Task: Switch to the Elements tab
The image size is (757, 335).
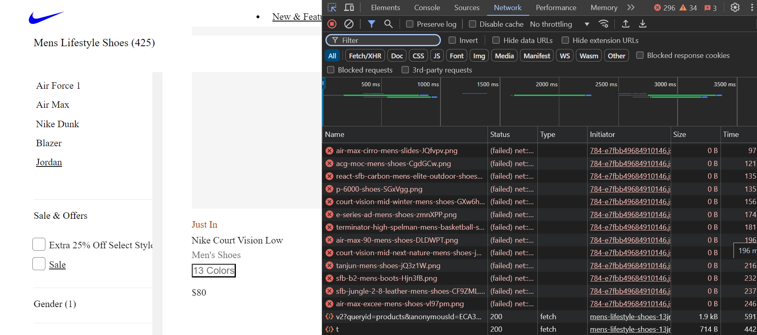Action: 385,8
